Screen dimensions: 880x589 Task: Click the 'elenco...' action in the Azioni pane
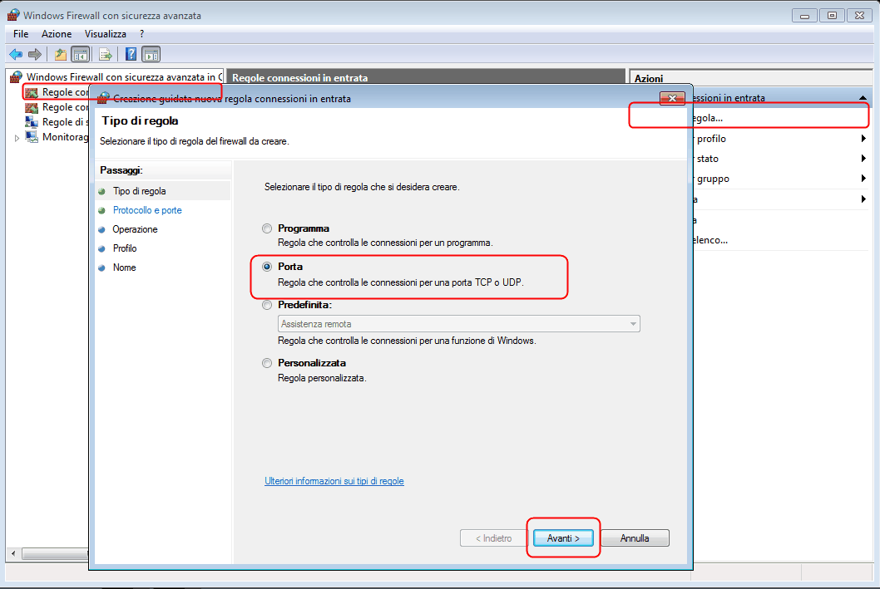point(710,240)
